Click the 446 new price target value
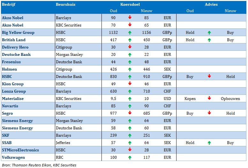 tap(147, 69)
